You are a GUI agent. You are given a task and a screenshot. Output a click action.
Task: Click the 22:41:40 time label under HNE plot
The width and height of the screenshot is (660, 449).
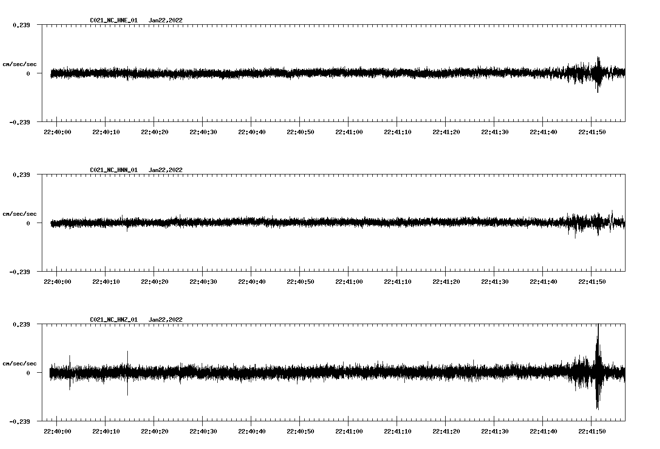[543, 132]
